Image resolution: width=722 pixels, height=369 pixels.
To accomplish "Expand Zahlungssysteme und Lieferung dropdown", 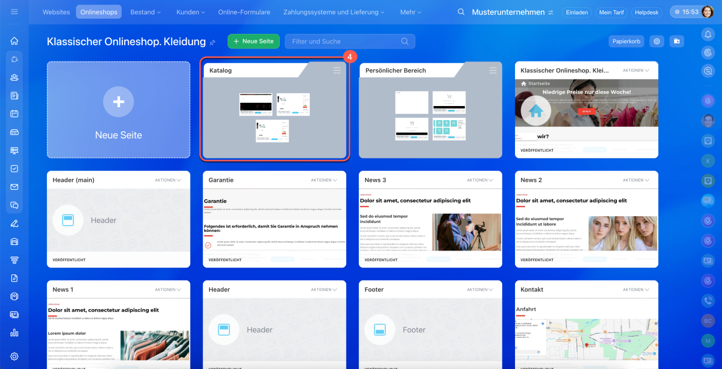I will 334,12.
